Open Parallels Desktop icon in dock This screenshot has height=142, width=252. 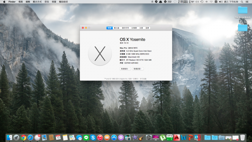tap(197, 138)
